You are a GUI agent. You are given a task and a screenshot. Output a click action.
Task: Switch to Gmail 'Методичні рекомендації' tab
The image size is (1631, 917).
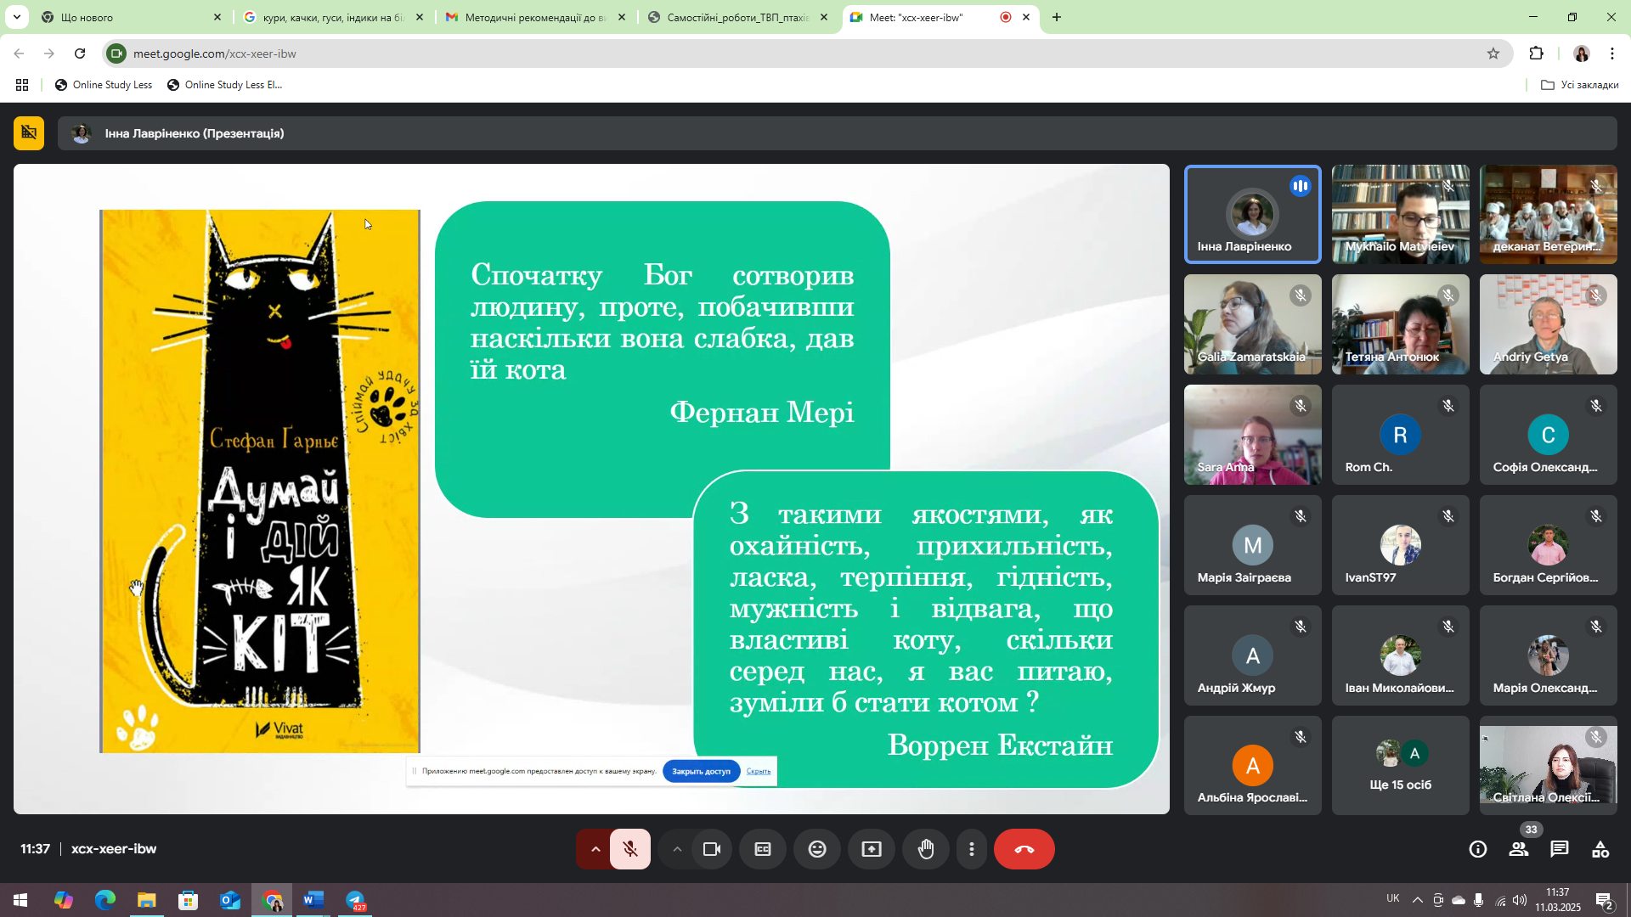535,17
